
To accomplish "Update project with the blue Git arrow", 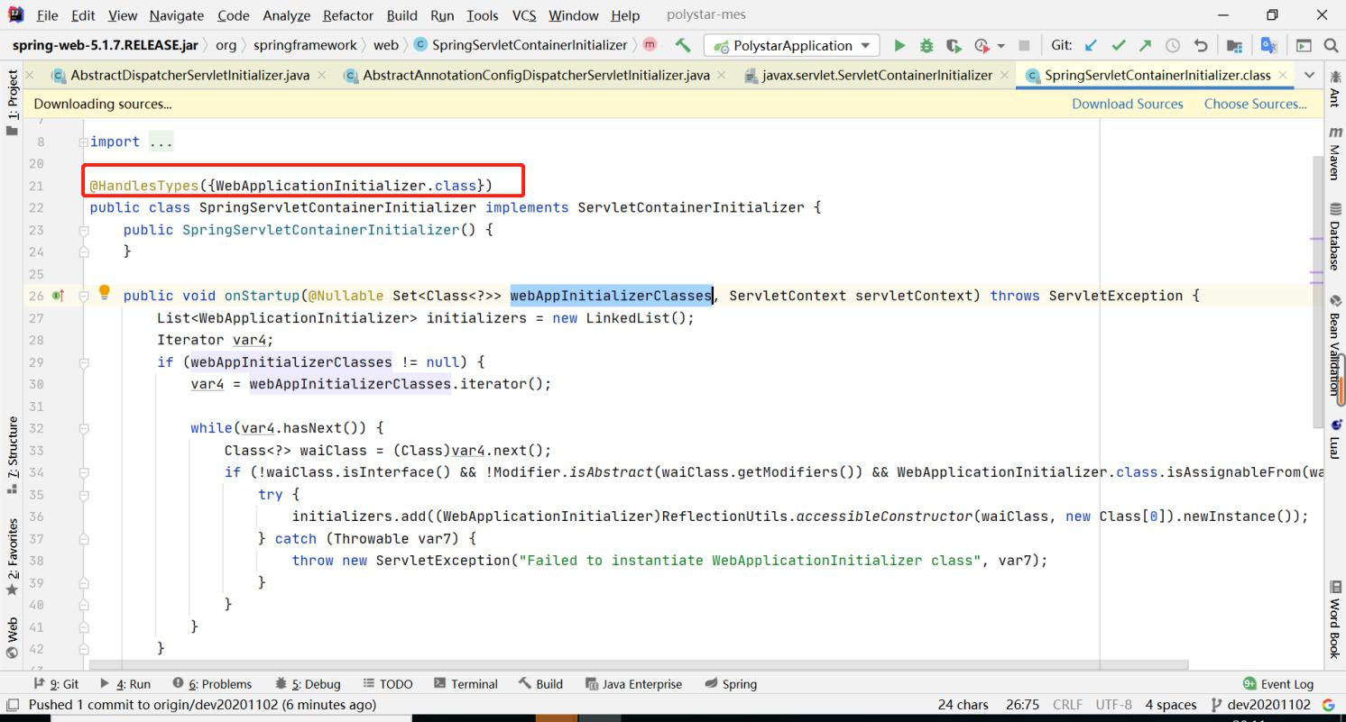I will 1091,45.
